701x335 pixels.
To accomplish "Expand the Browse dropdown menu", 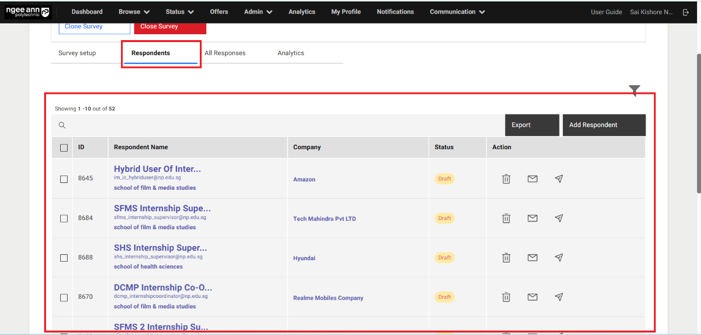I will pos(134,12).
